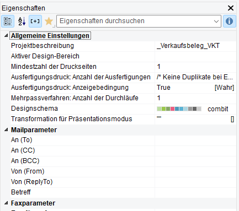Click the Designschema color palette swatch
239x211 pixels.
click(x=179, y=109)
